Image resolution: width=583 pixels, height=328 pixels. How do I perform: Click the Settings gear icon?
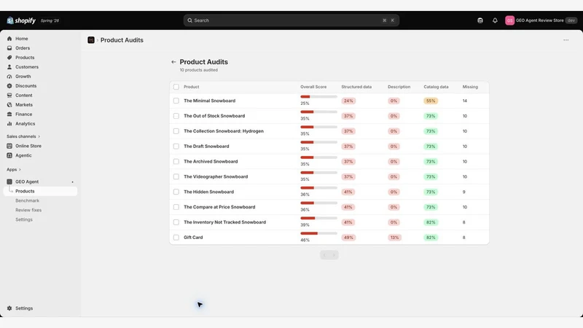point(9,308)
